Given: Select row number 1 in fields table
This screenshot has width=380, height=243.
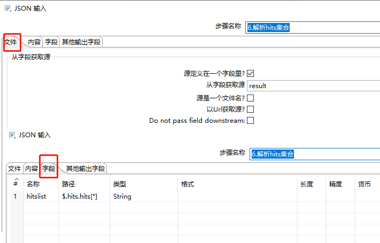Looking at the screenshot, I should pyautogui.click(x=17, y=196).
